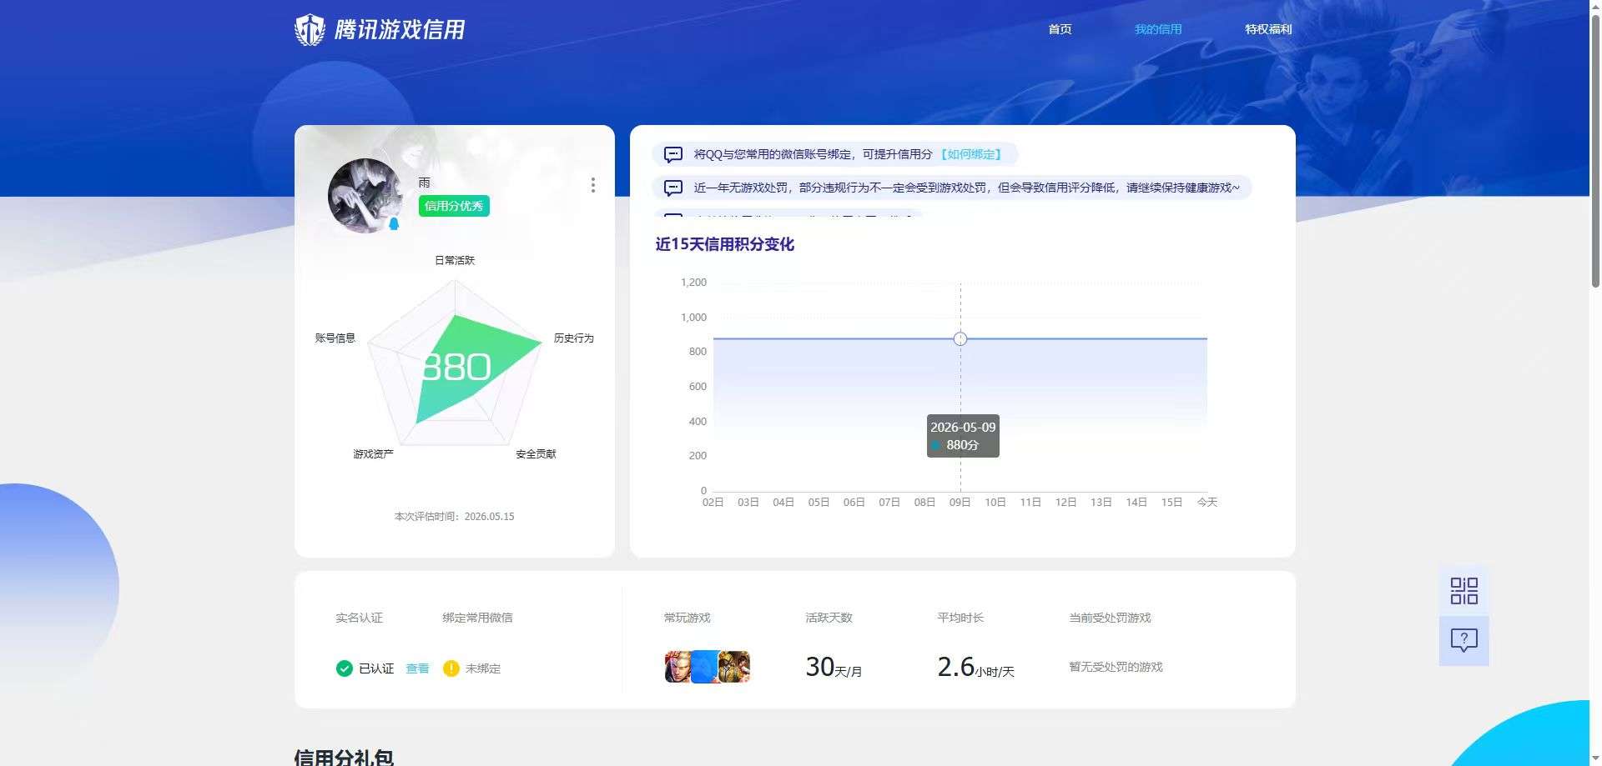Image resolution: width=1602 pixels, height=766 pixels.
Task: Open the three-dot menu on profile card
Action: (593, 185)
